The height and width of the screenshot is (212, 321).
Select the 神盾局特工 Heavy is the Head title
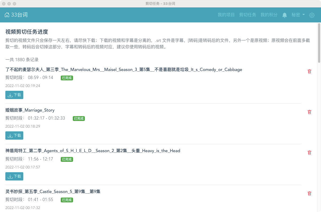click(x=93, y=151)
